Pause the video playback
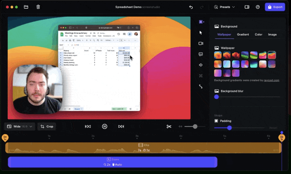Viewport: 291px width, 174px height. pyautogui.click(x=104, y=126)
